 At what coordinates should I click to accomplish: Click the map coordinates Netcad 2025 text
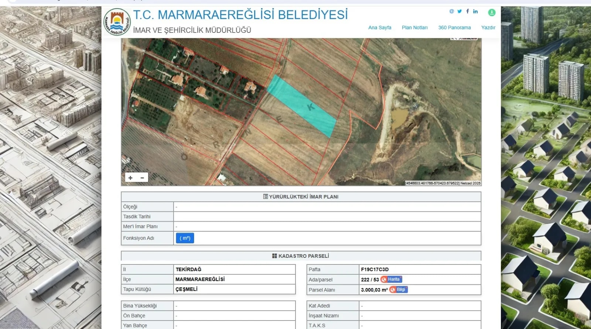click(443, 183)
